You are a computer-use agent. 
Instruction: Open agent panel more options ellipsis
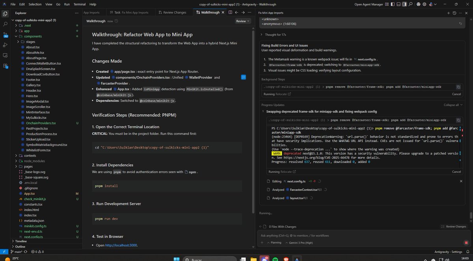(460, 13)
